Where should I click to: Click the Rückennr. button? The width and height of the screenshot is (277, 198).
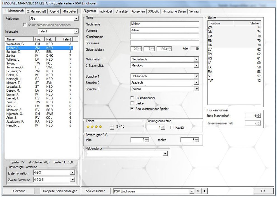click(x=18, y=191)
